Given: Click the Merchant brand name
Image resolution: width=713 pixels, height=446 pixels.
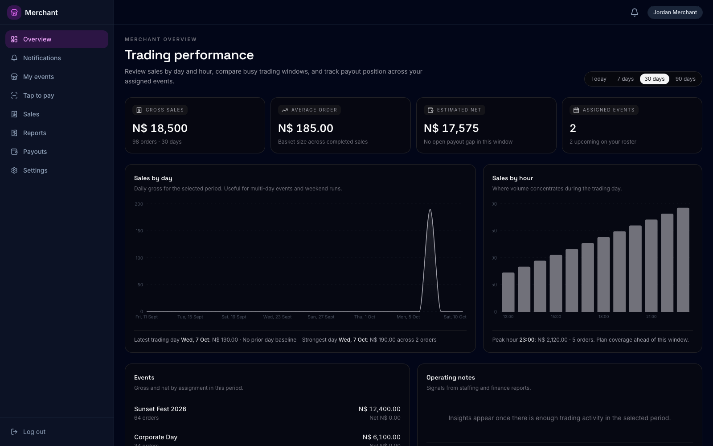Looking at the screenshot, I should [41, 12].
